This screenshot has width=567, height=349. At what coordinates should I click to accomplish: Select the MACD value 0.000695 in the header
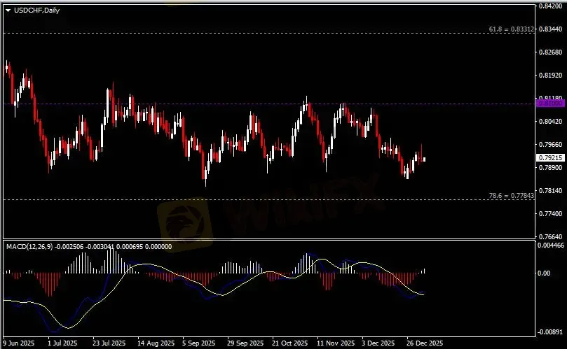130,246
